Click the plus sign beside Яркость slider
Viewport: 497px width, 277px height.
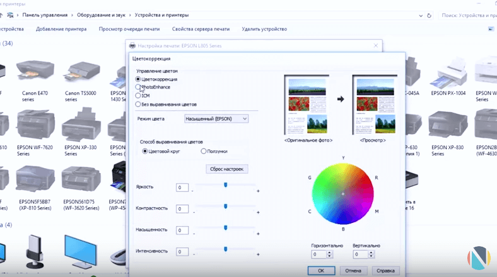258,191
